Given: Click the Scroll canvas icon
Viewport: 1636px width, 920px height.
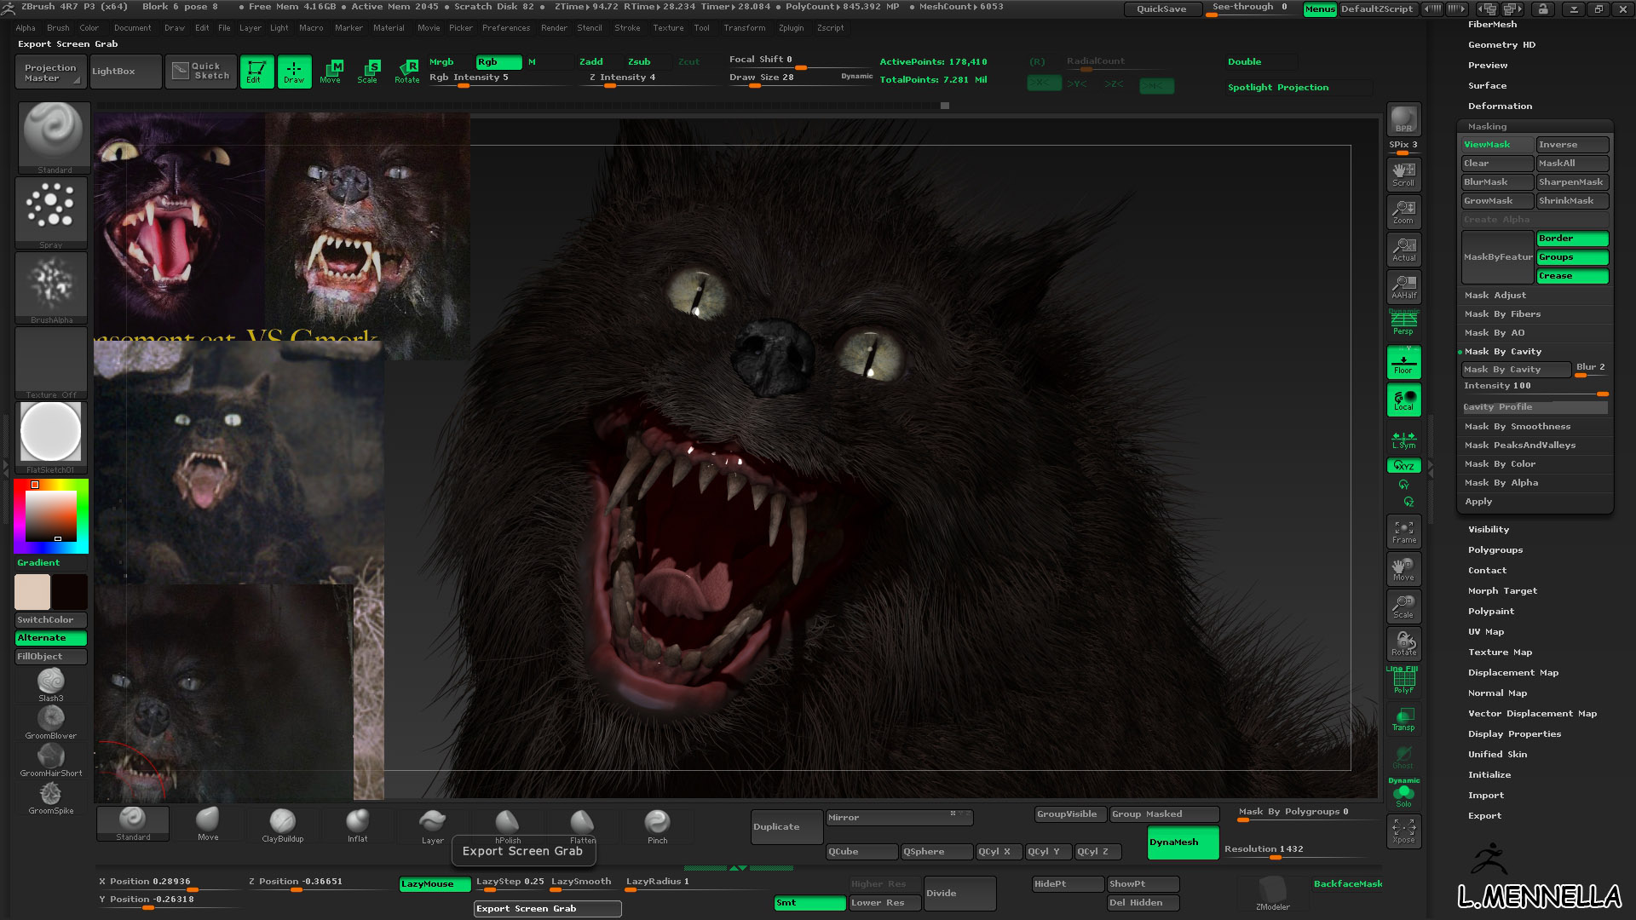Looking at the screenshot, I should pyautogui.click(x=1403, y=174).
